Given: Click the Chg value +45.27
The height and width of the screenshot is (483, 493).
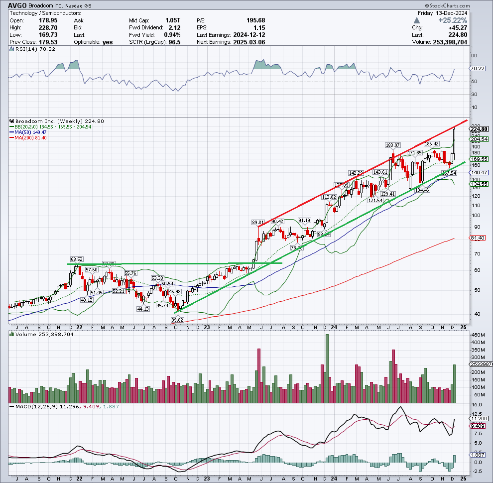Looking at the screenshot, I should pyautogui.click(x=458, y=28).
